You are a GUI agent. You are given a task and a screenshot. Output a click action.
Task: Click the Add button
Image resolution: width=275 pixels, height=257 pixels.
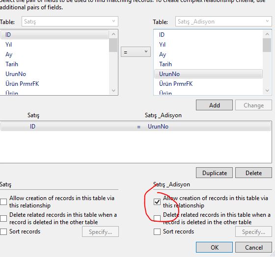click(214, 105)
